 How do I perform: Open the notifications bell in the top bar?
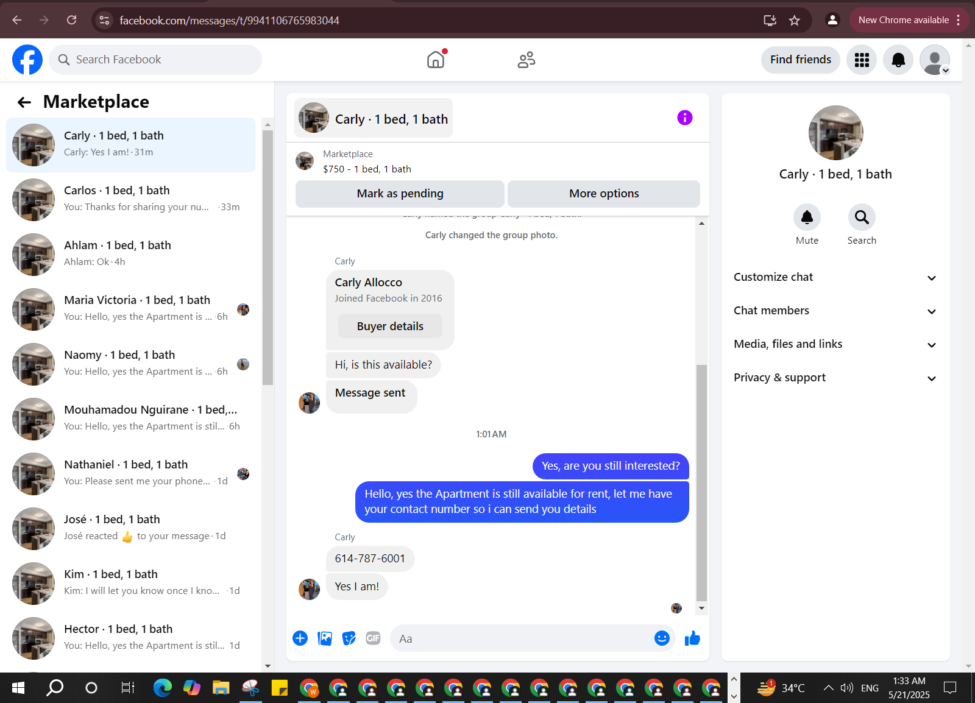898,60
